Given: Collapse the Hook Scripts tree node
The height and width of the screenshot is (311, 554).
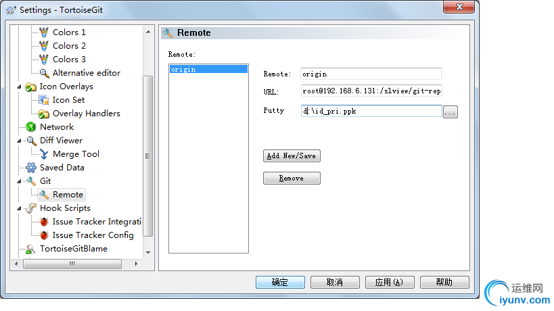Looking at the screenshot, I should point(20,209).
